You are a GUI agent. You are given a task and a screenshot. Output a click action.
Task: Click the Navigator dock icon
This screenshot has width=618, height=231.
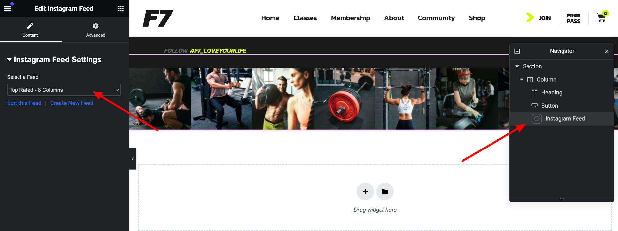[x=517, y=51]
